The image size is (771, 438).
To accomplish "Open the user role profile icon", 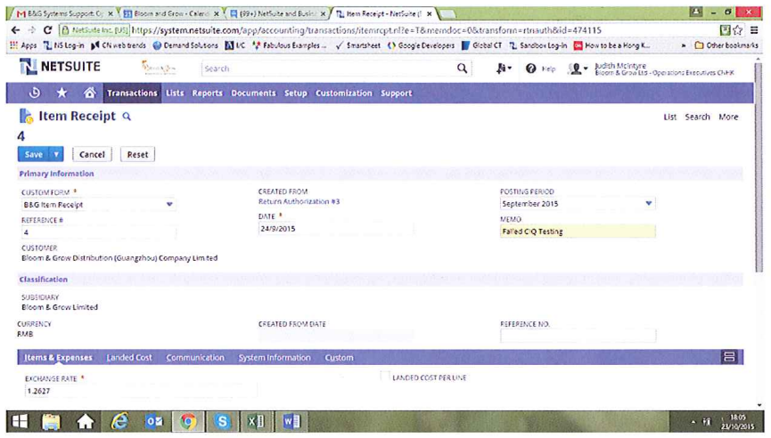I will point(578,69).
